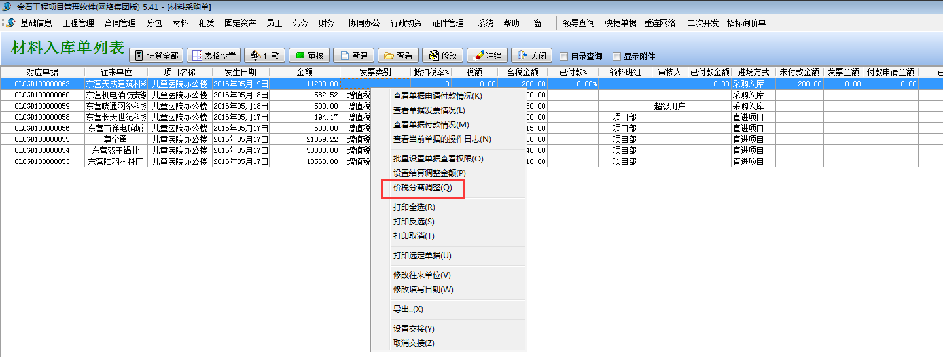The height and width of the screenshot is (357, 943).
Task: Create a new record with 新建
Action: pos(353,56)
